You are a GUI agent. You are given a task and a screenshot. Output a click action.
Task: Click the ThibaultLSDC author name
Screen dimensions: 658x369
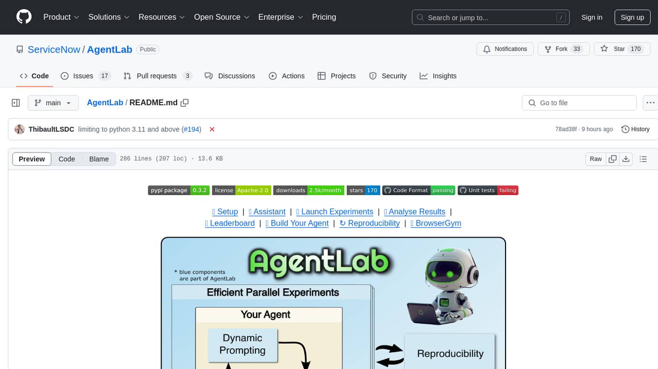51,129
